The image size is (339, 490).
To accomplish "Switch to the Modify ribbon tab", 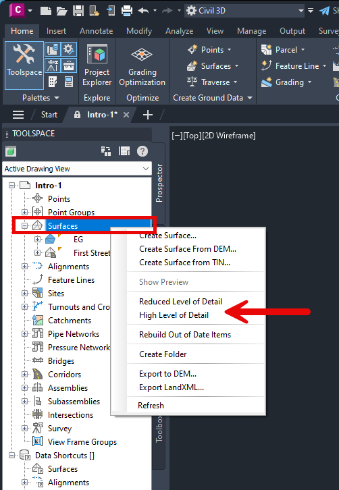I will [x=139, y=31].
